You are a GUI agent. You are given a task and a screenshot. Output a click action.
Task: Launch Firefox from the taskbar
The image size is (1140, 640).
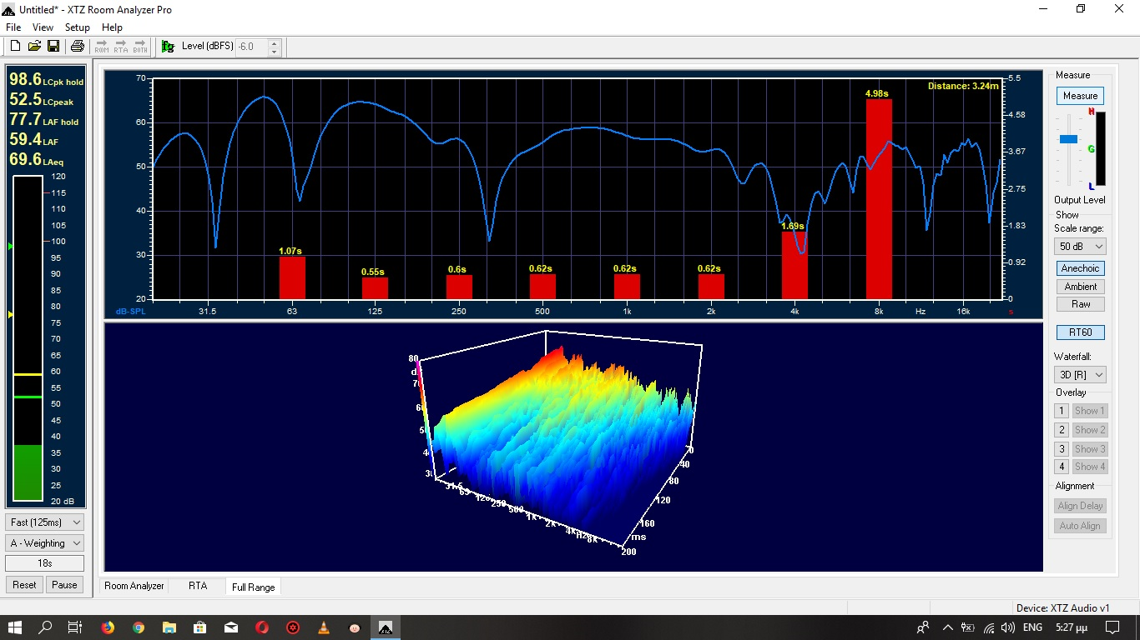[108, 627]
